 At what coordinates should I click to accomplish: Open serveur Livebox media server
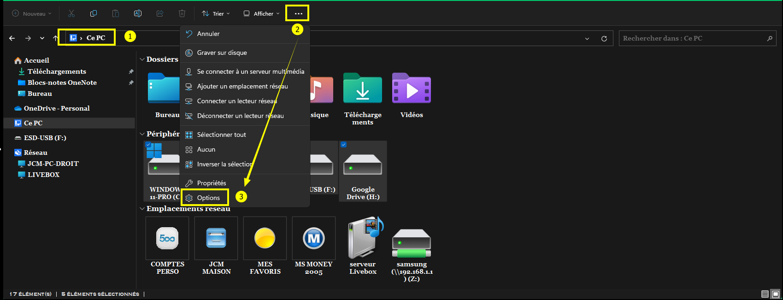coord(363,246)
